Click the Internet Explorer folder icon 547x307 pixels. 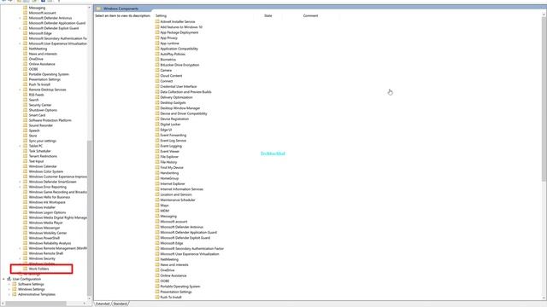click(x=157, y=183)
